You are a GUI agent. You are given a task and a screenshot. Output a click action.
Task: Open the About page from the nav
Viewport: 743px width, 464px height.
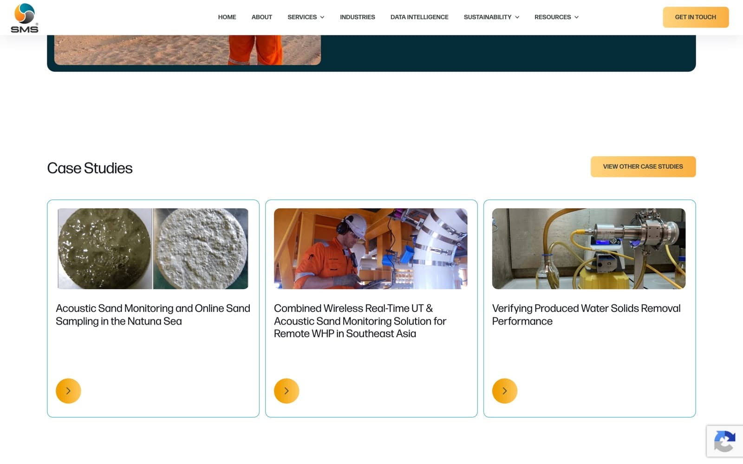click(x=262, y=17)
